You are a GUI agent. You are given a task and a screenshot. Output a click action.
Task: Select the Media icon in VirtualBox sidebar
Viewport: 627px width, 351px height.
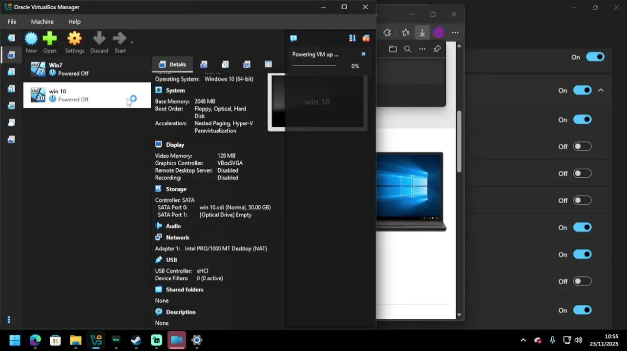click(11, 89)
